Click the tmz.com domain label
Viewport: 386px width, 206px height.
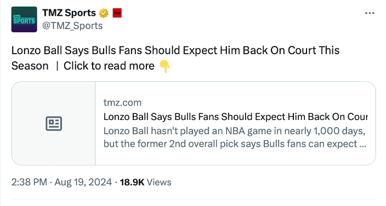[122, 102]
